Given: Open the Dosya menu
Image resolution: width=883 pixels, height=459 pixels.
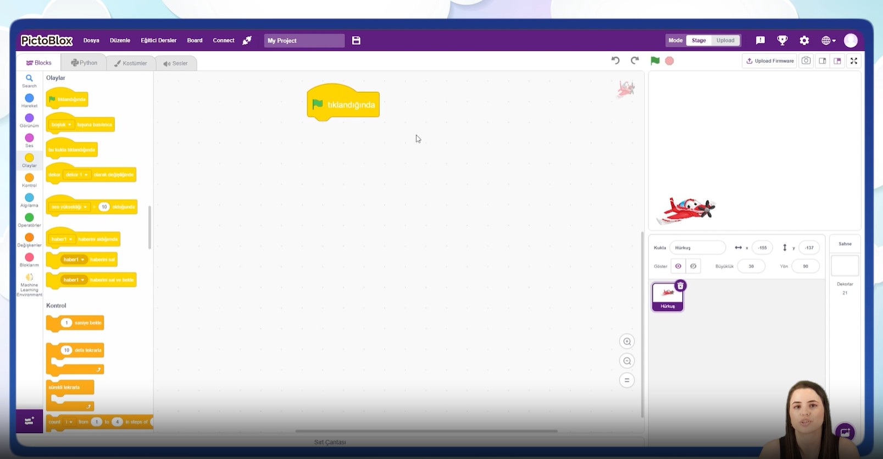Looking at the screenshot, I should point(91,41).
